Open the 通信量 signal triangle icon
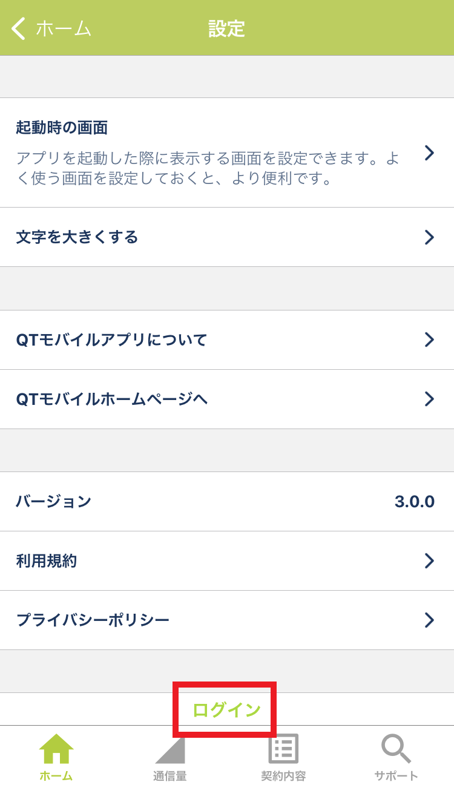The width and height of the screenshot is (454, 785). point(169,750)
